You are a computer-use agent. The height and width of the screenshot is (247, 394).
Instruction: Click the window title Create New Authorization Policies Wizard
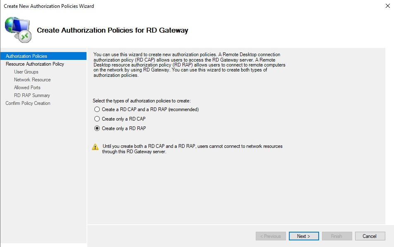click(49, 6)
